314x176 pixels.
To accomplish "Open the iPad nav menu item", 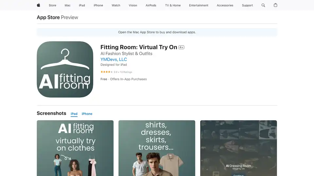I will [82, 6].
